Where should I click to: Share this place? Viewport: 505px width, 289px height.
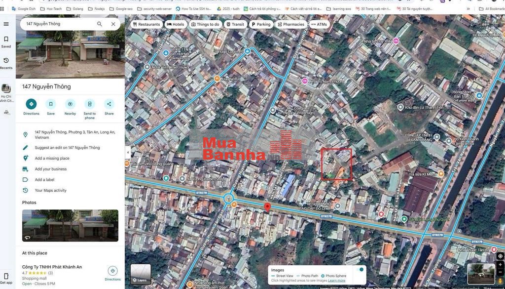tap(109, 104)
